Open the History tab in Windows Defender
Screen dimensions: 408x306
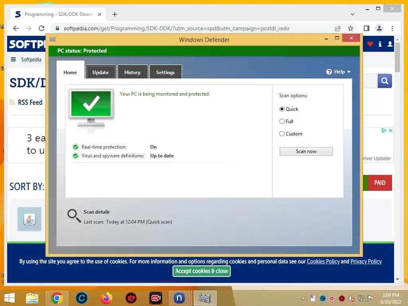132,73
